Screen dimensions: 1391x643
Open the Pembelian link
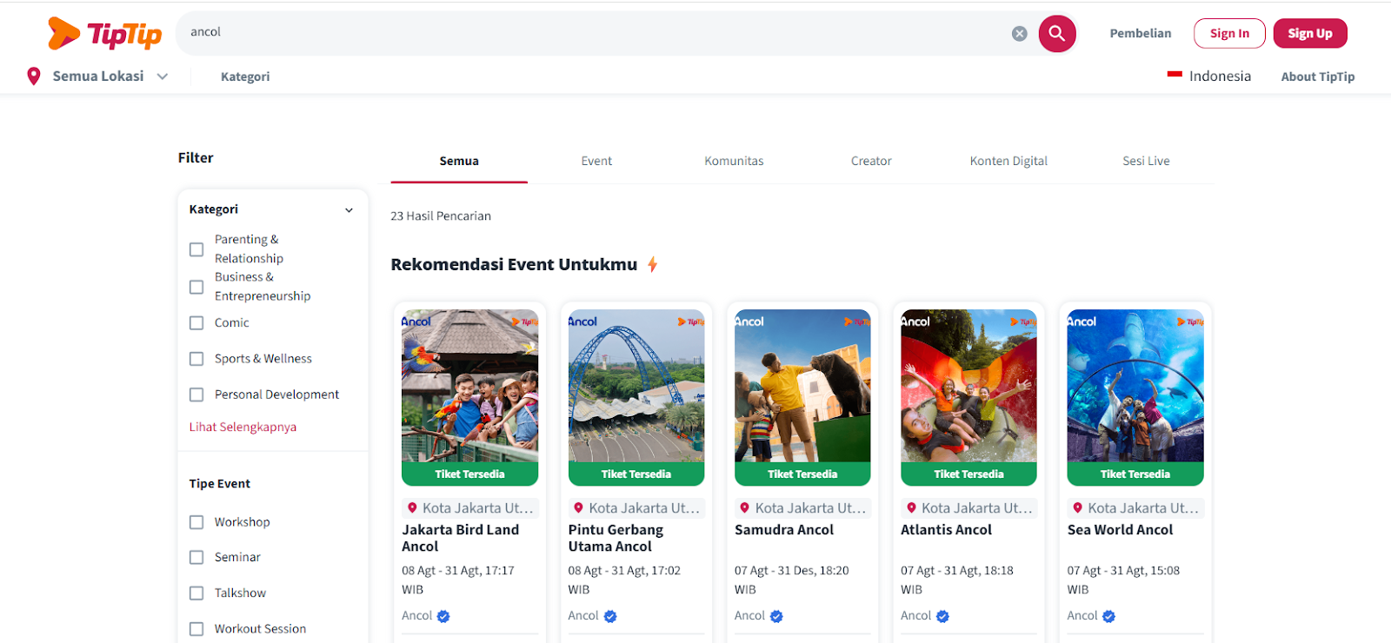[1141, 34]
